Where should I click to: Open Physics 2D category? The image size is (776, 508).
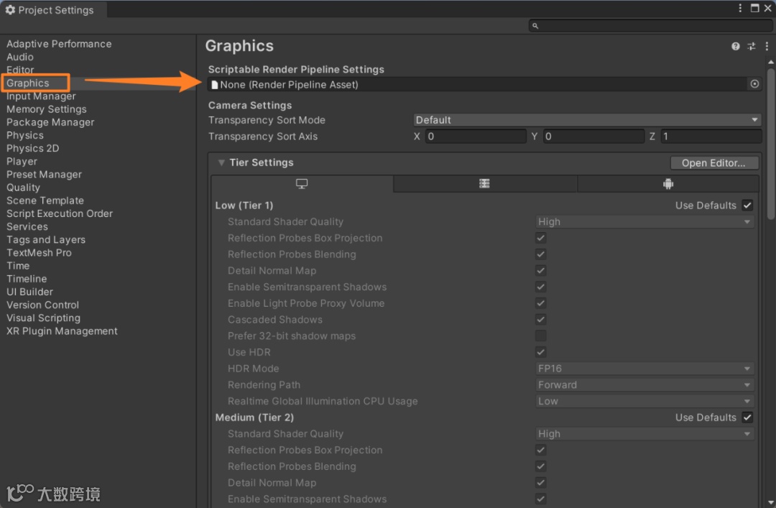tap(32, 149)
